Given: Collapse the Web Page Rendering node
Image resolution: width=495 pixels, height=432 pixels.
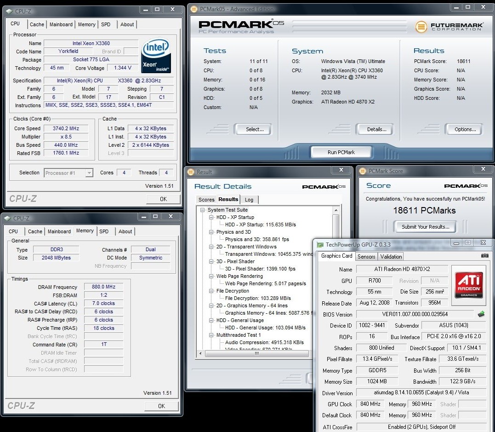Looking at the screenshot, I should pos(211,276).
